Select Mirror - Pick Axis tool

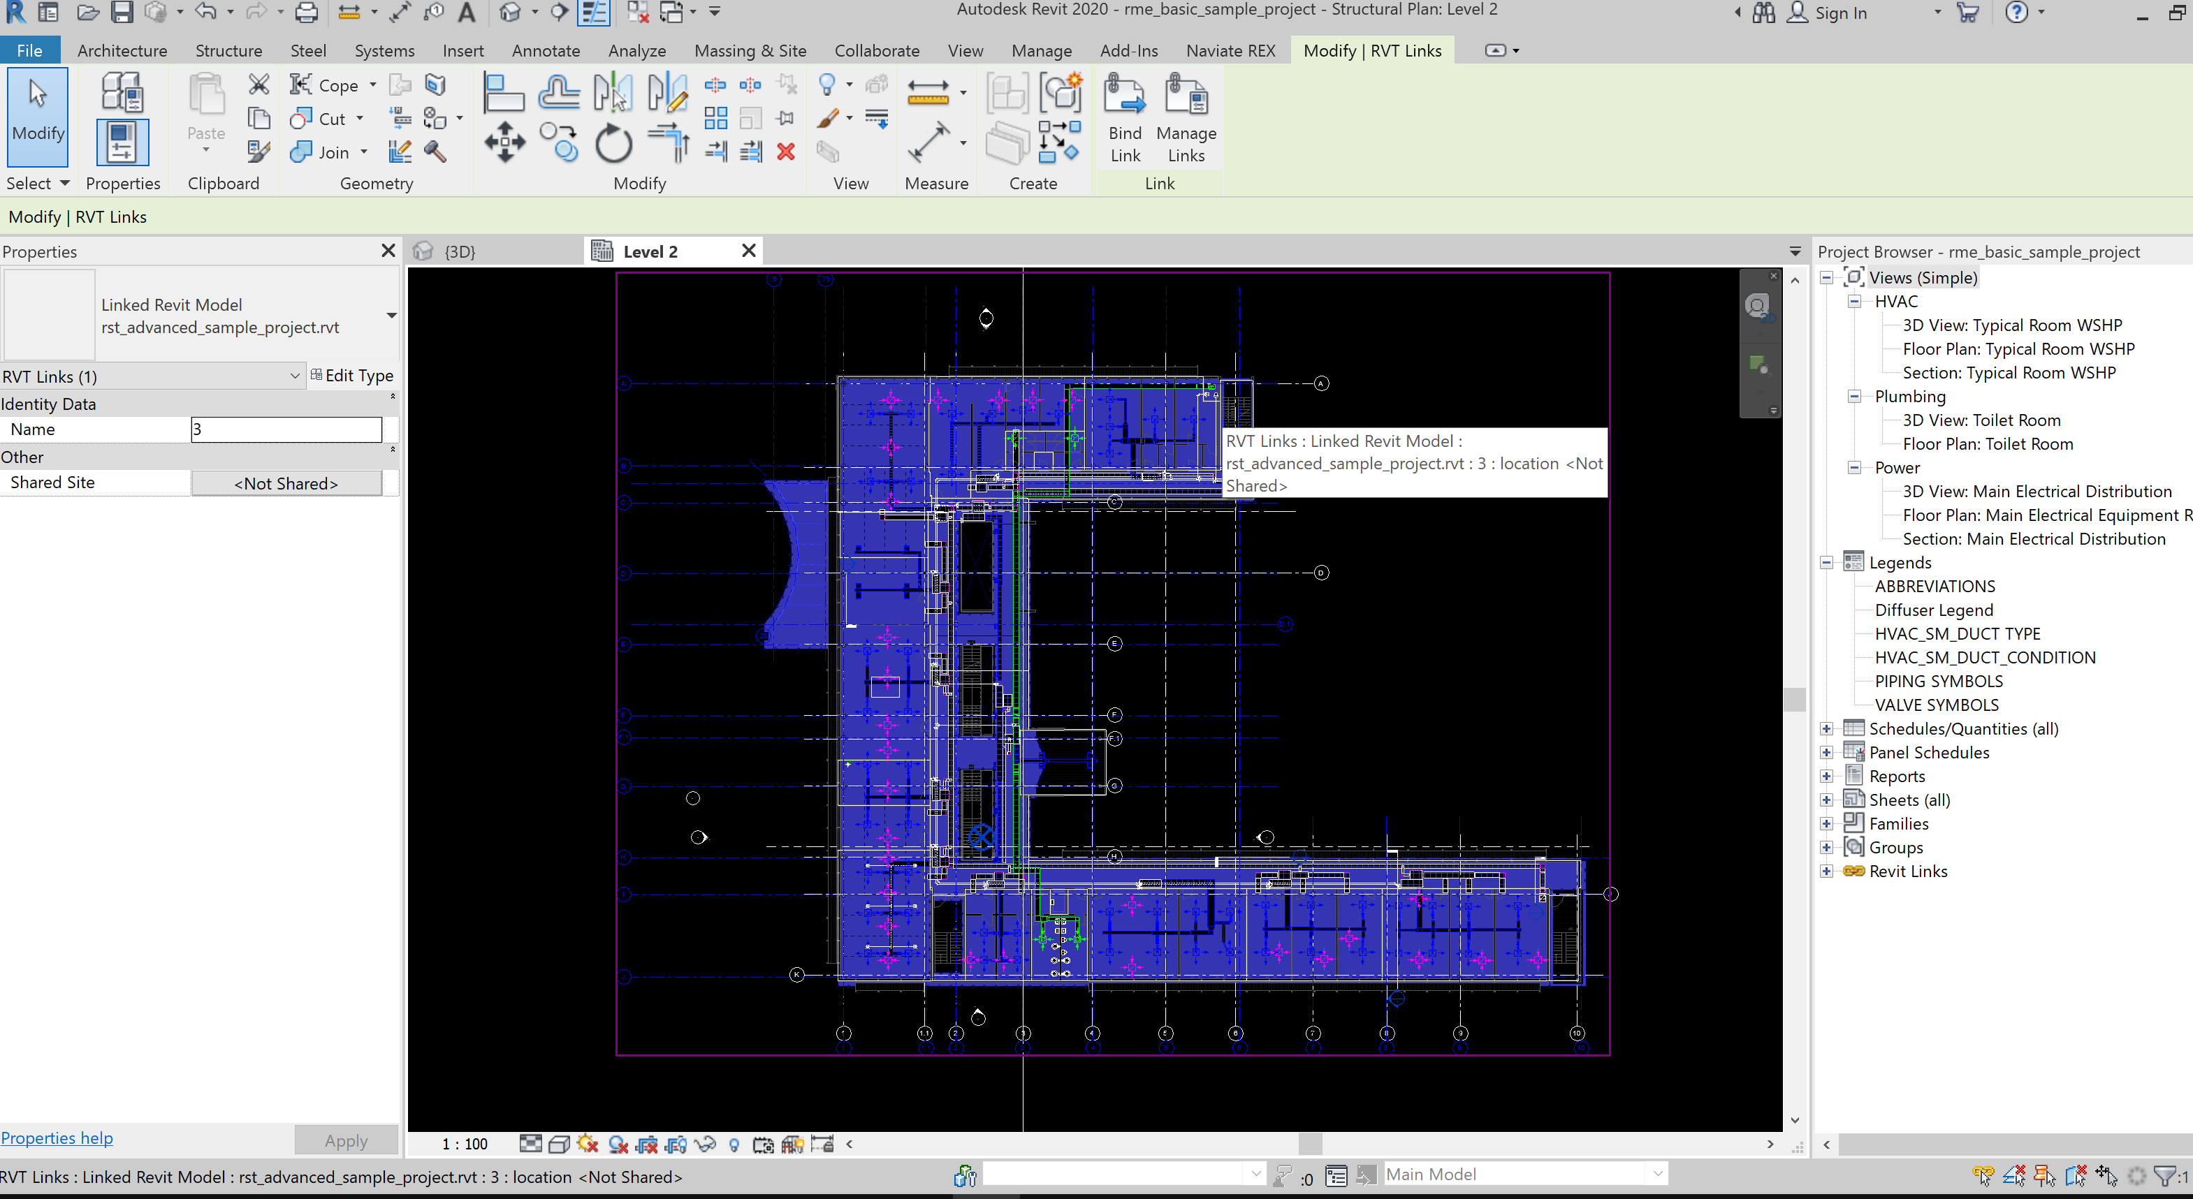613,91
